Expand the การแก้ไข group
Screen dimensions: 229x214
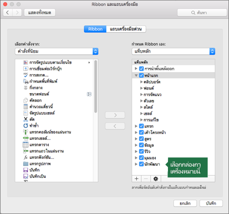point(142,120)
